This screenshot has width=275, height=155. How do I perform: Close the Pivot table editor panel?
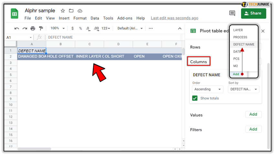pos(263,31)
